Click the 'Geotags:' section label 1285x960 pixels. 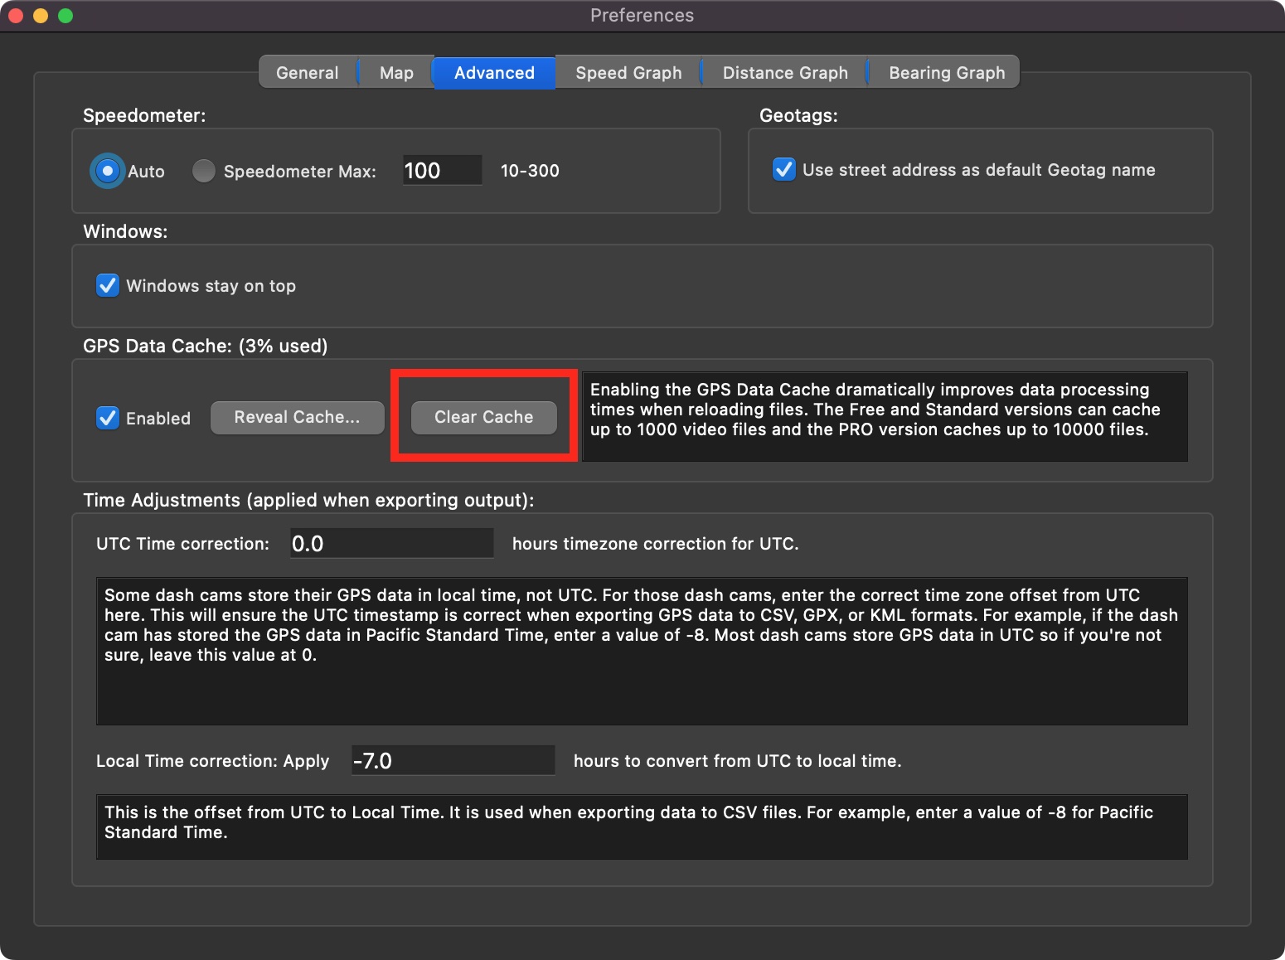798,115
